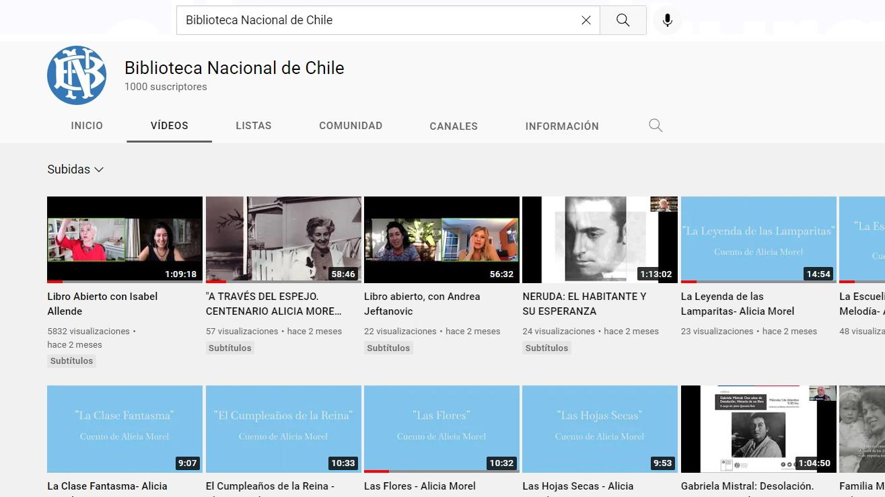This screenshot has width=885, height=497.
Task: Expand the Subidas sort dropdown
Action: 75,169
